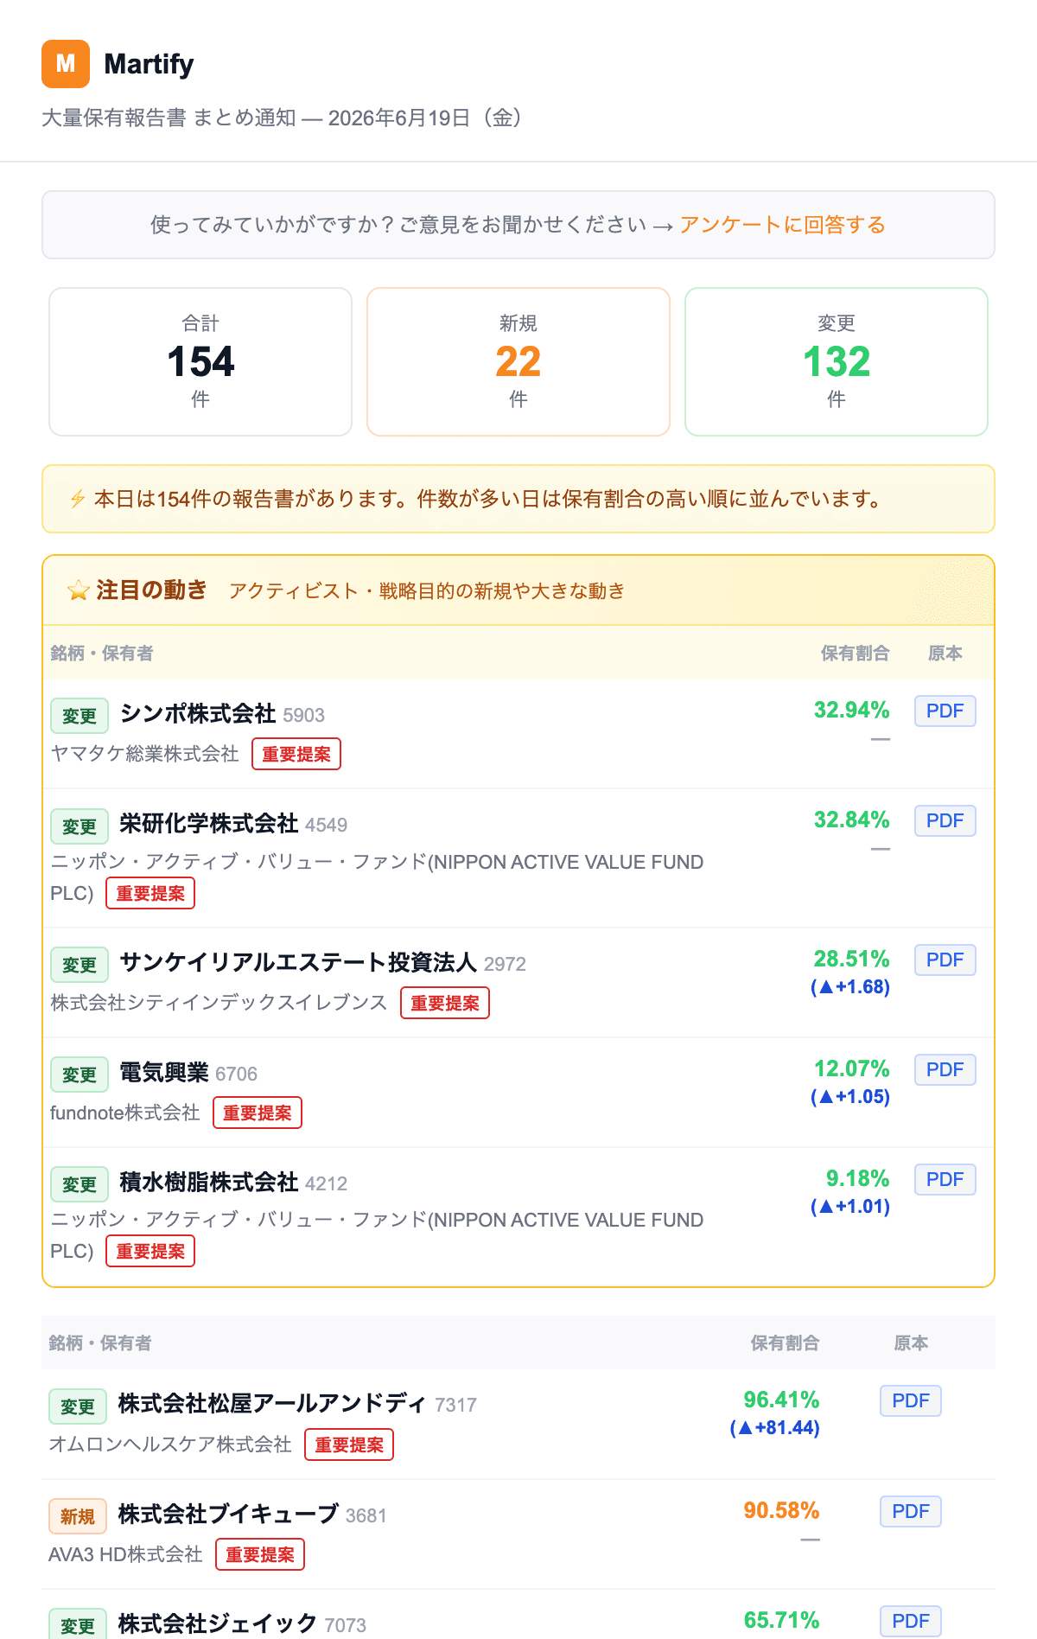This screenshot has height=1639, width=1037.
Task: Click 重要提案 tag next to AVA3 HD株式会社
Action: tap(260, 1554)
